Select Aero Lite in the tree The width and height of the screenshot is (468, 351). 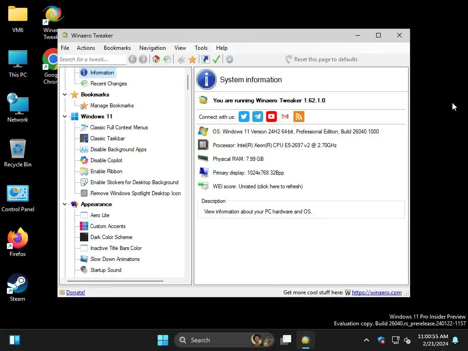point(100,215)
